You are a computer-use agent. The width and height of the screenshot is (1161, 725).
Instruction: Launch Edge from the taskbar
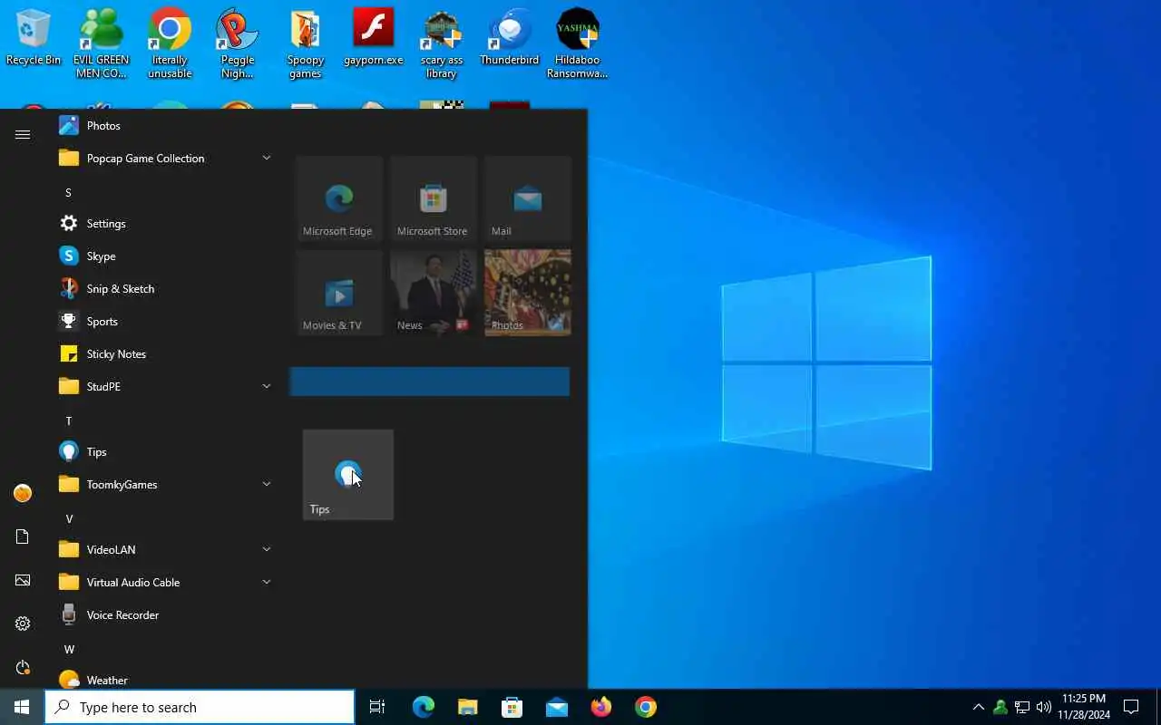click(423, 707)
